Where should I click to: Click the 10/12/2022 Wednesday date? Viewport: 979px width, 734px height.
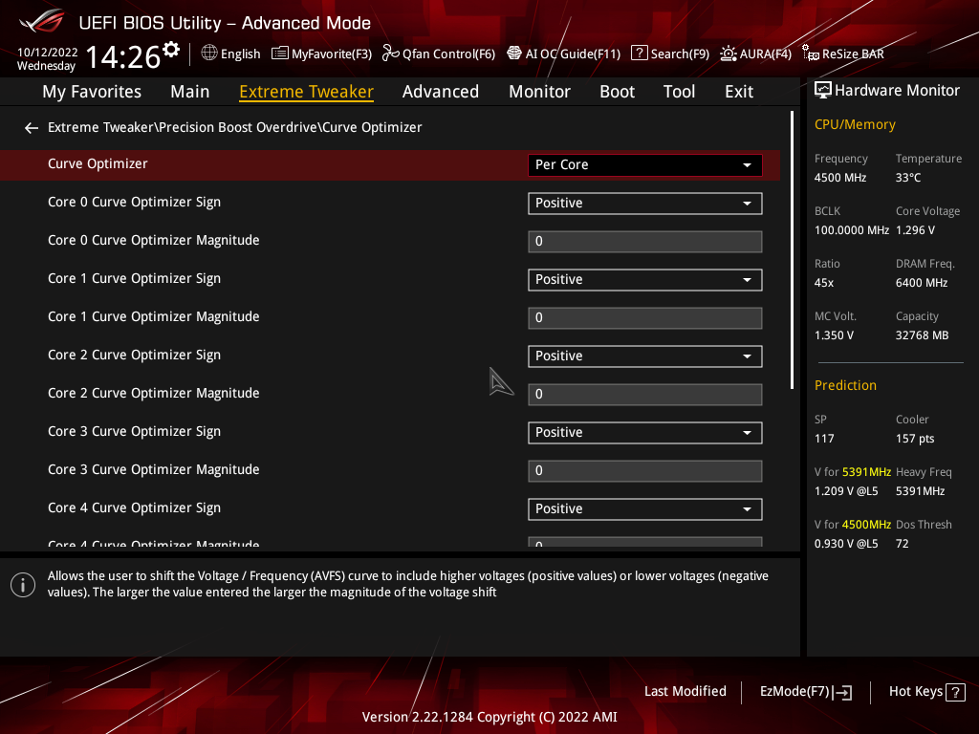(47, 59)
